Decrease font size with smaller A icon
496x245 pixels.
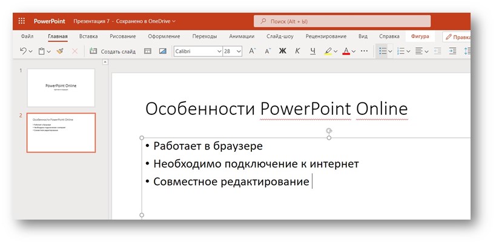(x=268, y=51)
